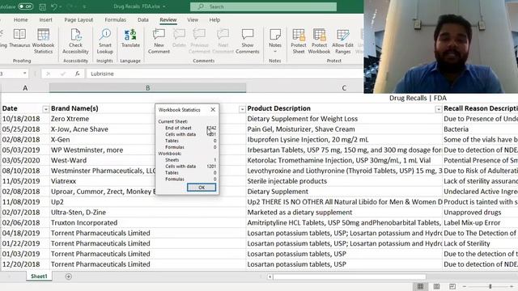Image resolution: width=518 pixels, height=291 pixels.
Task: Open the Undo history dropdown arrow
Action: (61, 6)
